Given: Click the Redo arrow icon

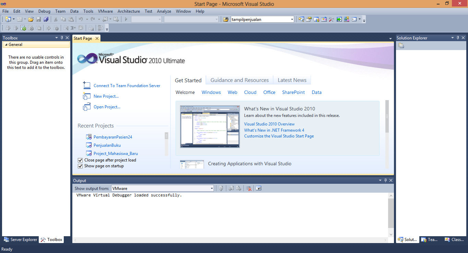Looking at the screenshot, I should 93,19.
